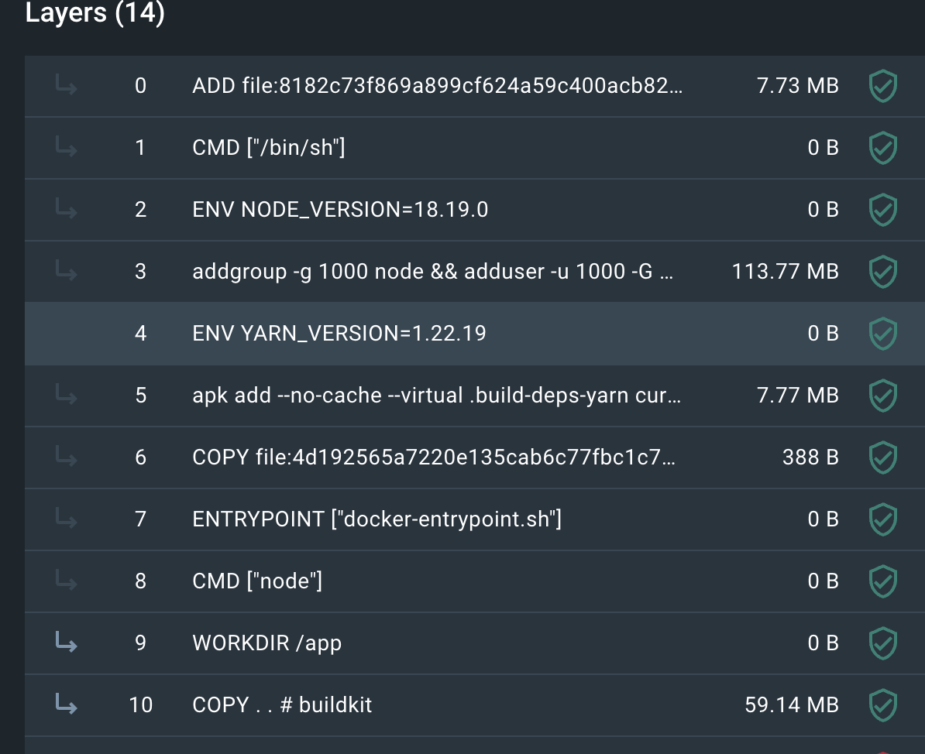Select the ENV YARN_VERSION=1.22.19 layer
925x754 pixels.
[475, 334]
